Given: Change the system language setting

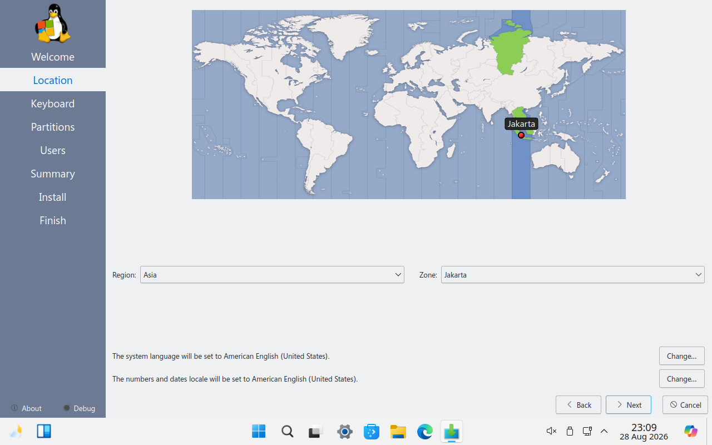Looking at the screenshot, I should (682, 356).
